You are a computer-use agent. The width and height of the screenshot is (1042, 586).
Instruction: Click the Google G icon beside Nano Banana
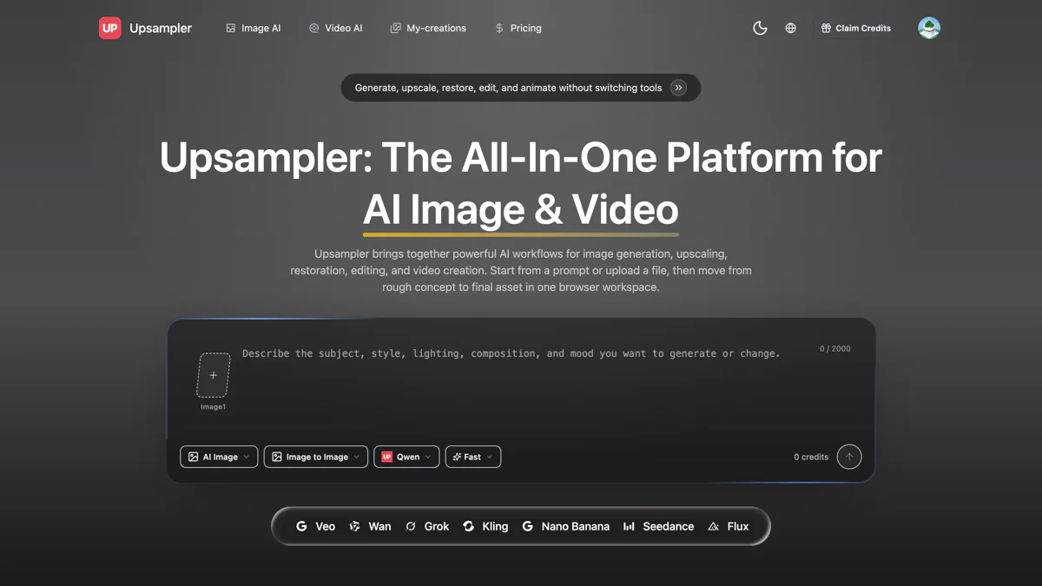527,526
